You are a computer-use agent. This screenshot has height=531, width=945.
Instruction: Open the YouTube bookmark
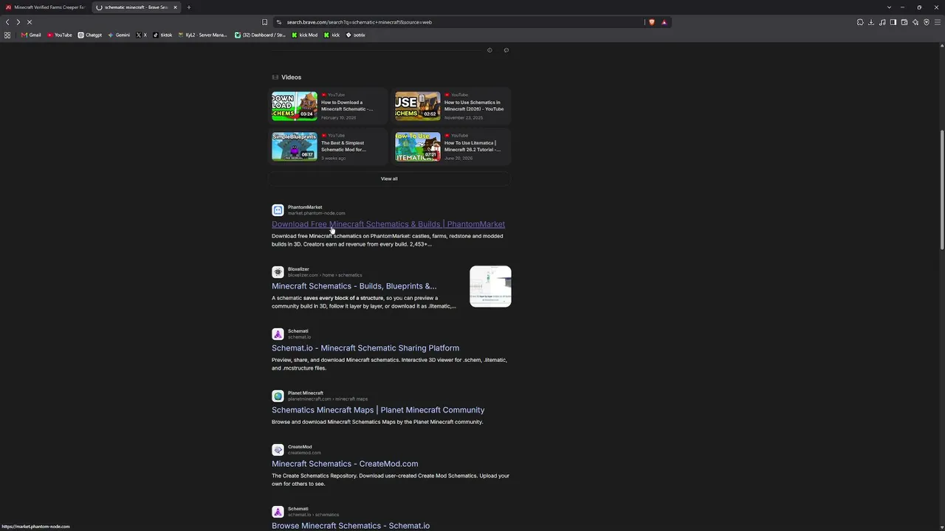coord(60,35)
